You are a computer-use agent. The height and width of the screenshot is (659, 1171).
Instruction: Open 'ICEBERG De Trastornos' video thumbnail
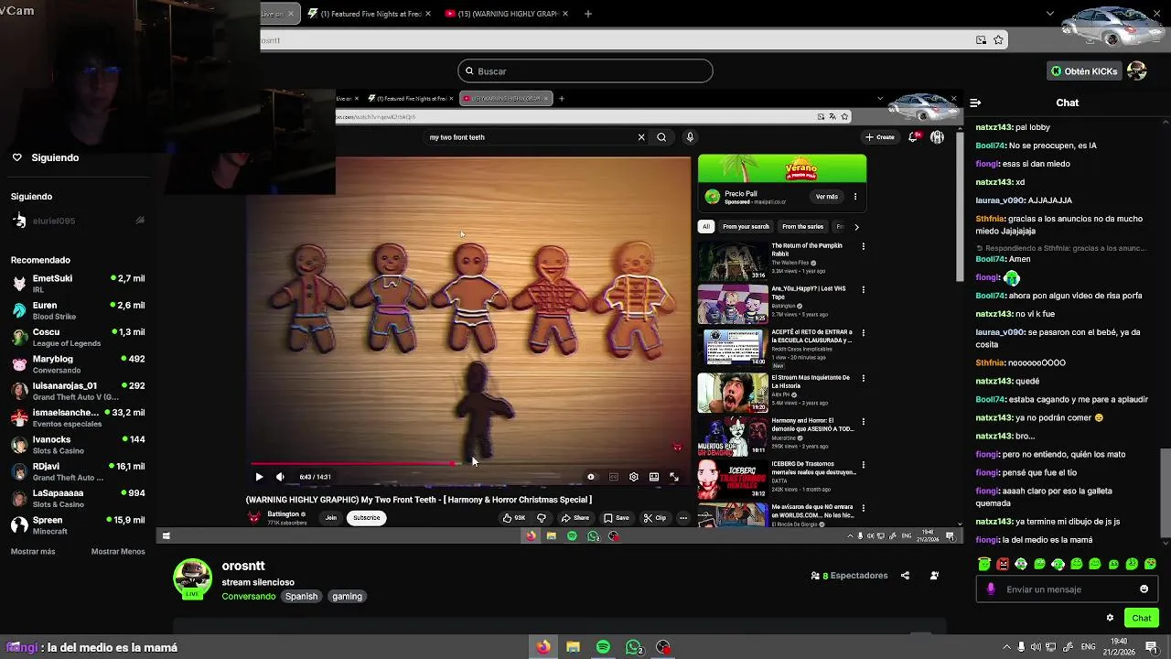pyautogui.click(x=733, y=480)
